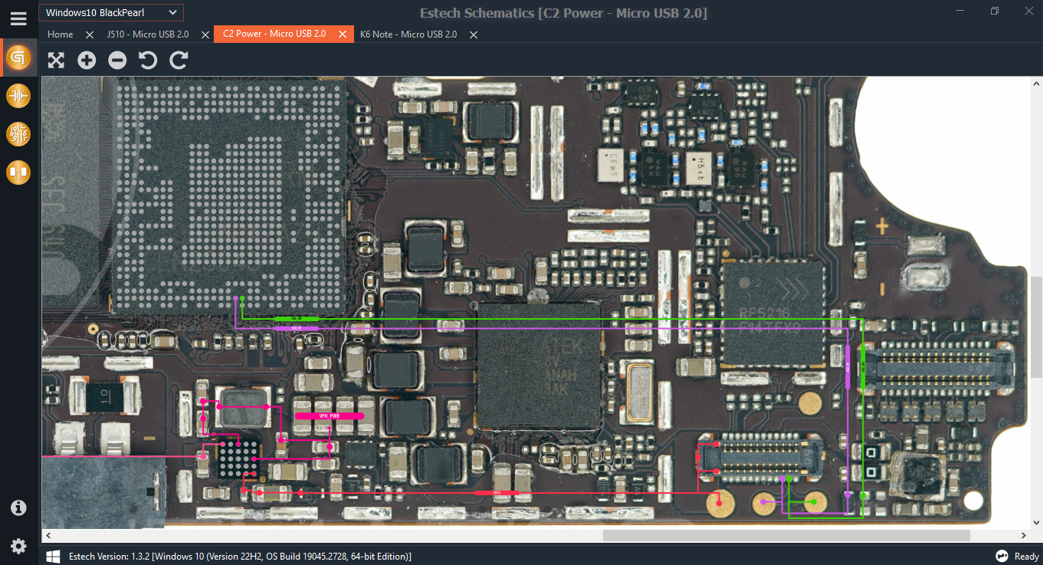1043x565 pixels.
Task: Close the K6 Note - Micro USB 2.0 tab
Action: [474, 34]
